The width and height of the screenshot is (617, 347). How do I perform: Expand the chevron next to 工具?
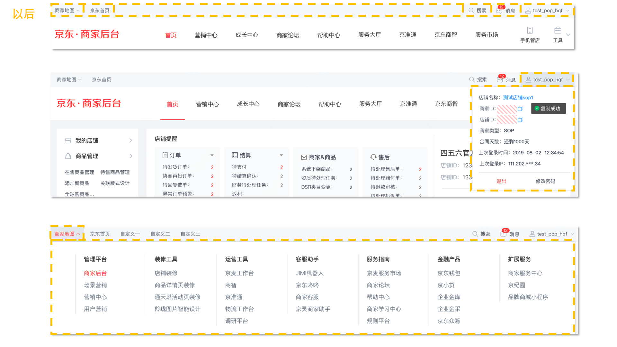click(568, 35)
